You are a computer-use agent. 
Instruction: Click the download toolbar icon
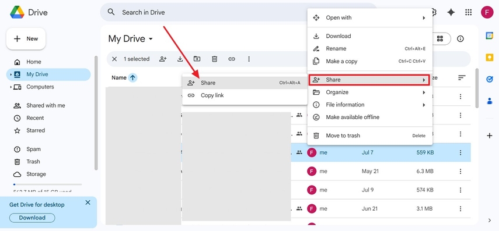[x=180, y=59]
